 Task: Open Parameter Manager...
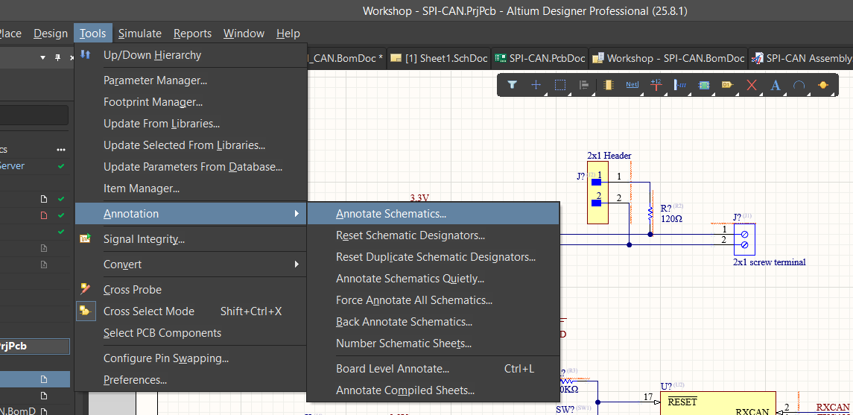pos(191,80)
